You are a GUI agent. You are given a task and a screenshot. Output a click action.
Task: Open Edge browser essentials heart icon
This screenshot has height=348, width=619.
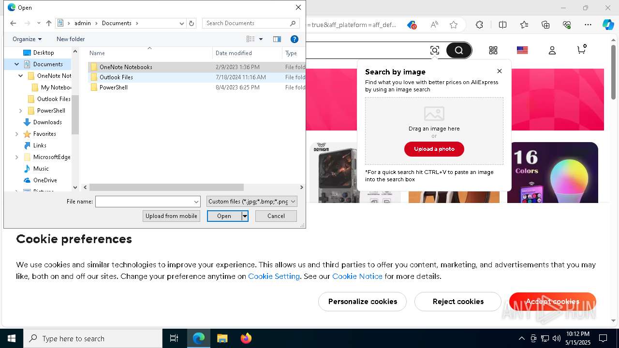click(x=567, y=25)
